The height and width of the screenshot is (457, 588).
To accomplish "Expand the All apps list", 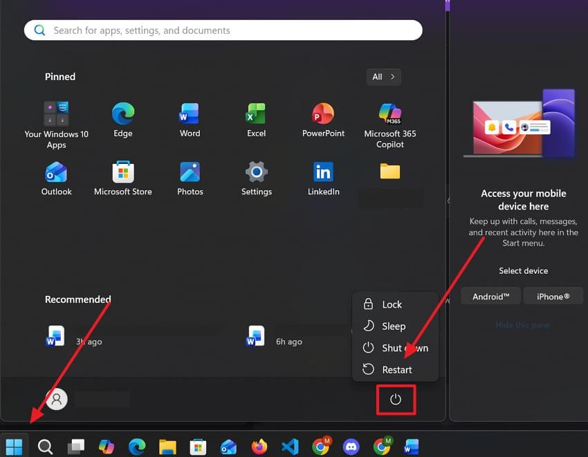I will pos(383,77).
